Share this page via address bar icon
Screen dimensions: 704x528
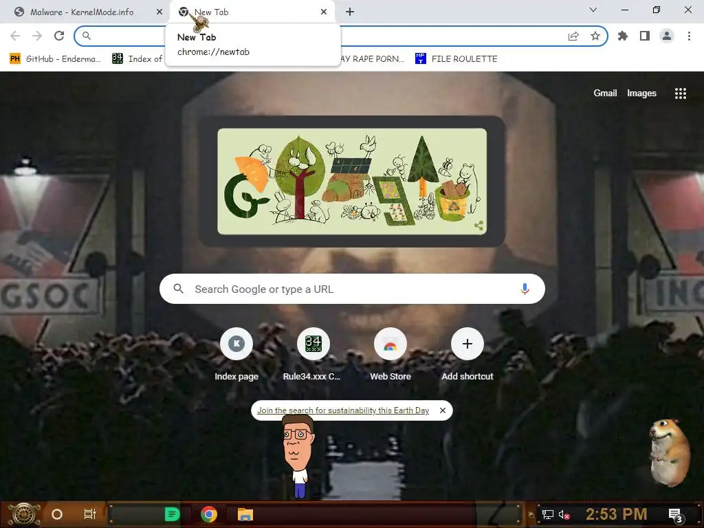click(573, 36)
